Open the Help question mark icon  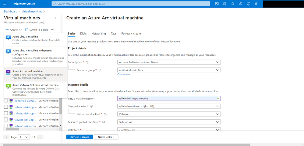[249, 4]
